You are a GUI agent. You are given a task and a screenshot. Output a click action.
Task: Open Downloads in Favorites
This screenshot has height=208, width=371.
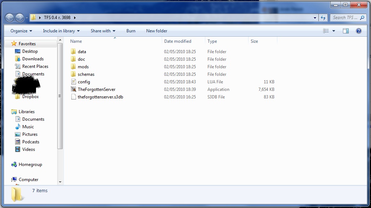coord(33,59)
